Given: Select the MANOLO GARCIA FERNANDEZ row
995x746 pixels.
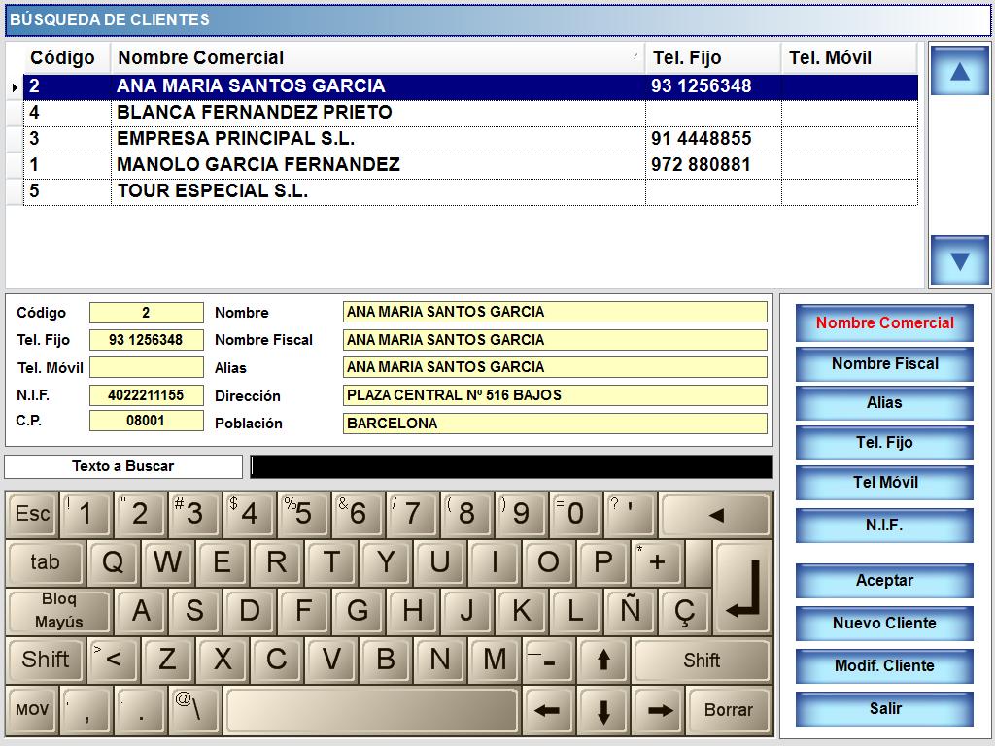Looking at the screenshot, I should pyautogui.click(x=258, y=165).
